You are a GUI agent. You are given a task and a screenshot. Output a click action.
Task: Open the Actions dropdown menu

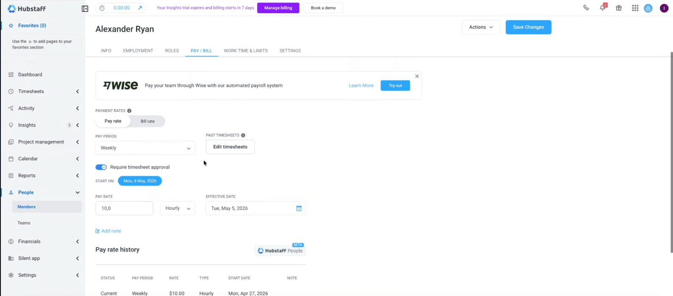click(481, 27)
